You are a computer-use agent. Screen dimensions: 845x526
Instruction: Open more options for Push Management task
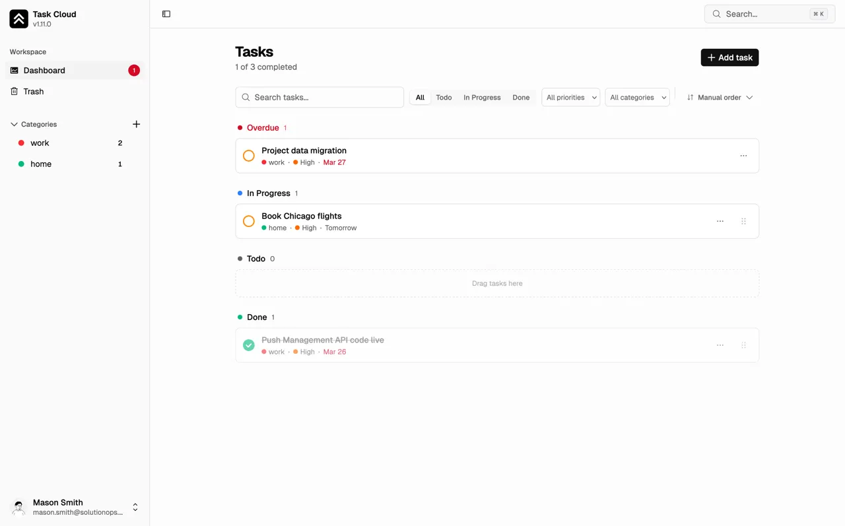pyautogui.click(x=720, y=345)
